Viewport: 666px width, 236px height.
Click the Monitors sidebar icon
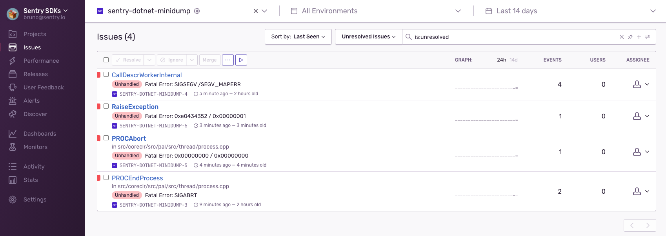pyautogui.click(x=13, y=147)
